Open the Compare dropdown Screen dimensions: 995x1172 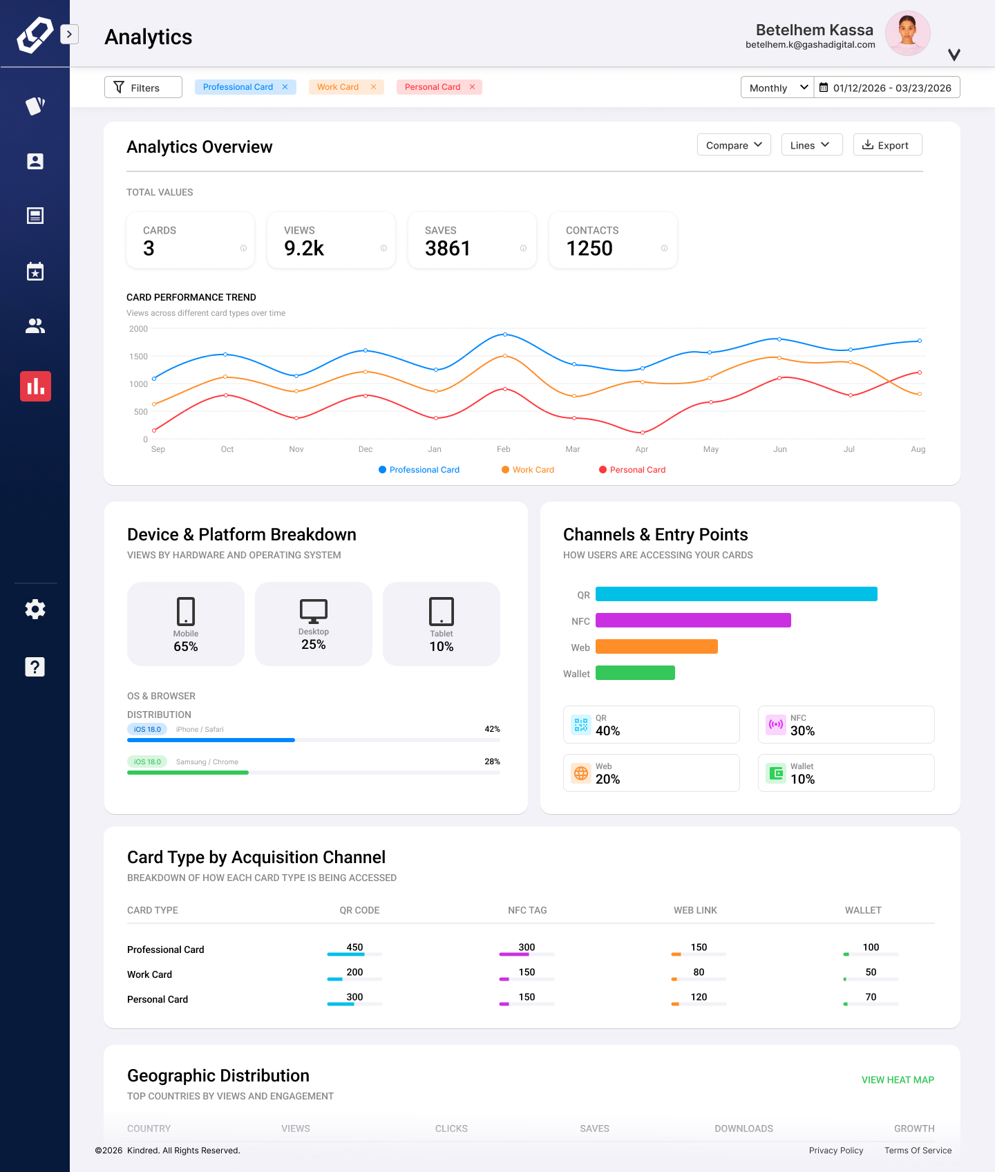click(x=733, y=145)
